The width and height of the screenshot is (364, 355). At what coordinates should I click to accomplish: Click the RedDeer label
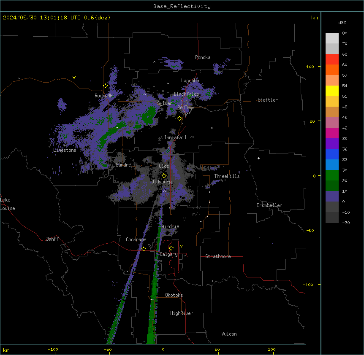186,108
